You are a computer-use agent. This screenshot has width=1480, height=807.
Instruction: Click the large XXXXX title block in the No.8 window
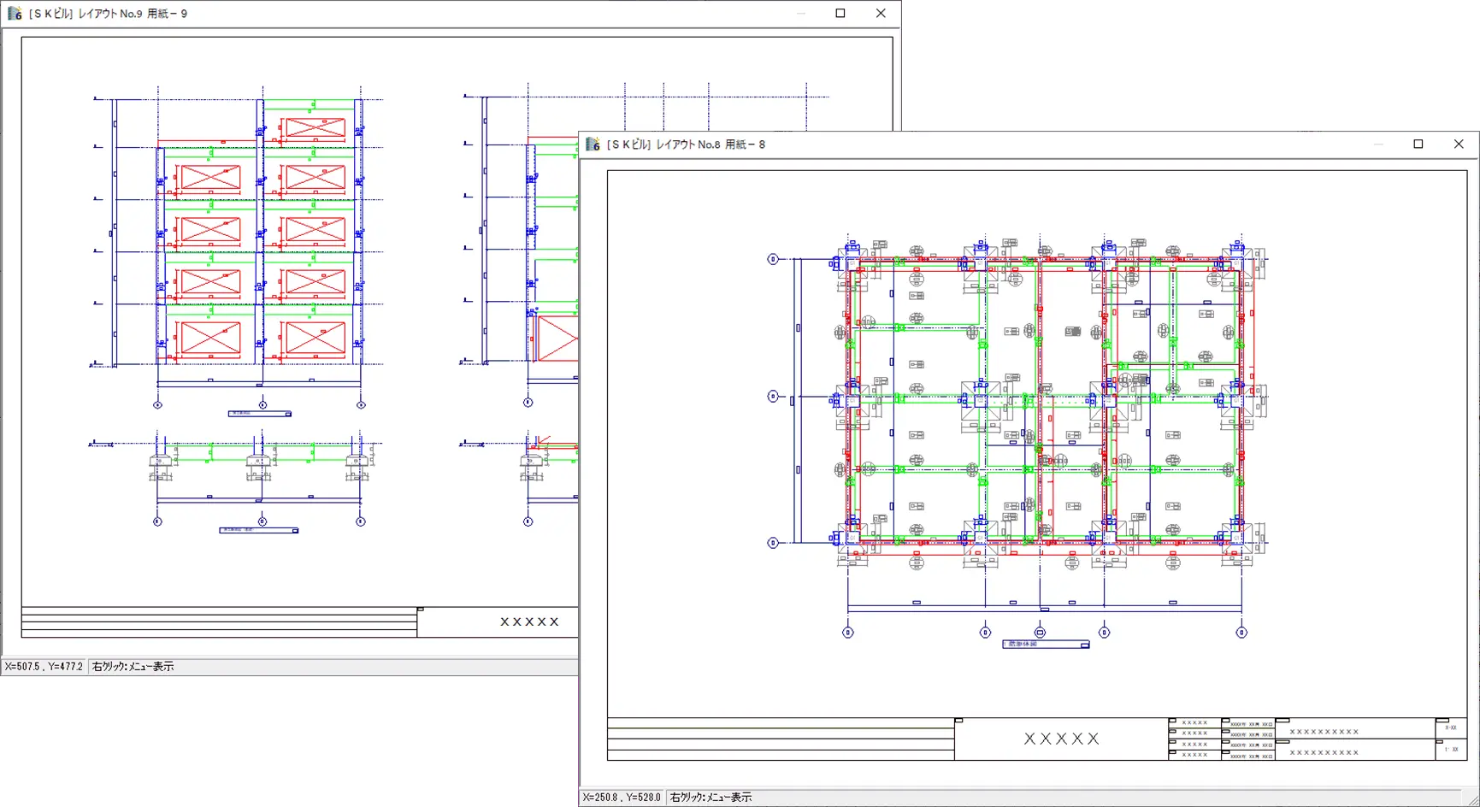point(1062,739)
